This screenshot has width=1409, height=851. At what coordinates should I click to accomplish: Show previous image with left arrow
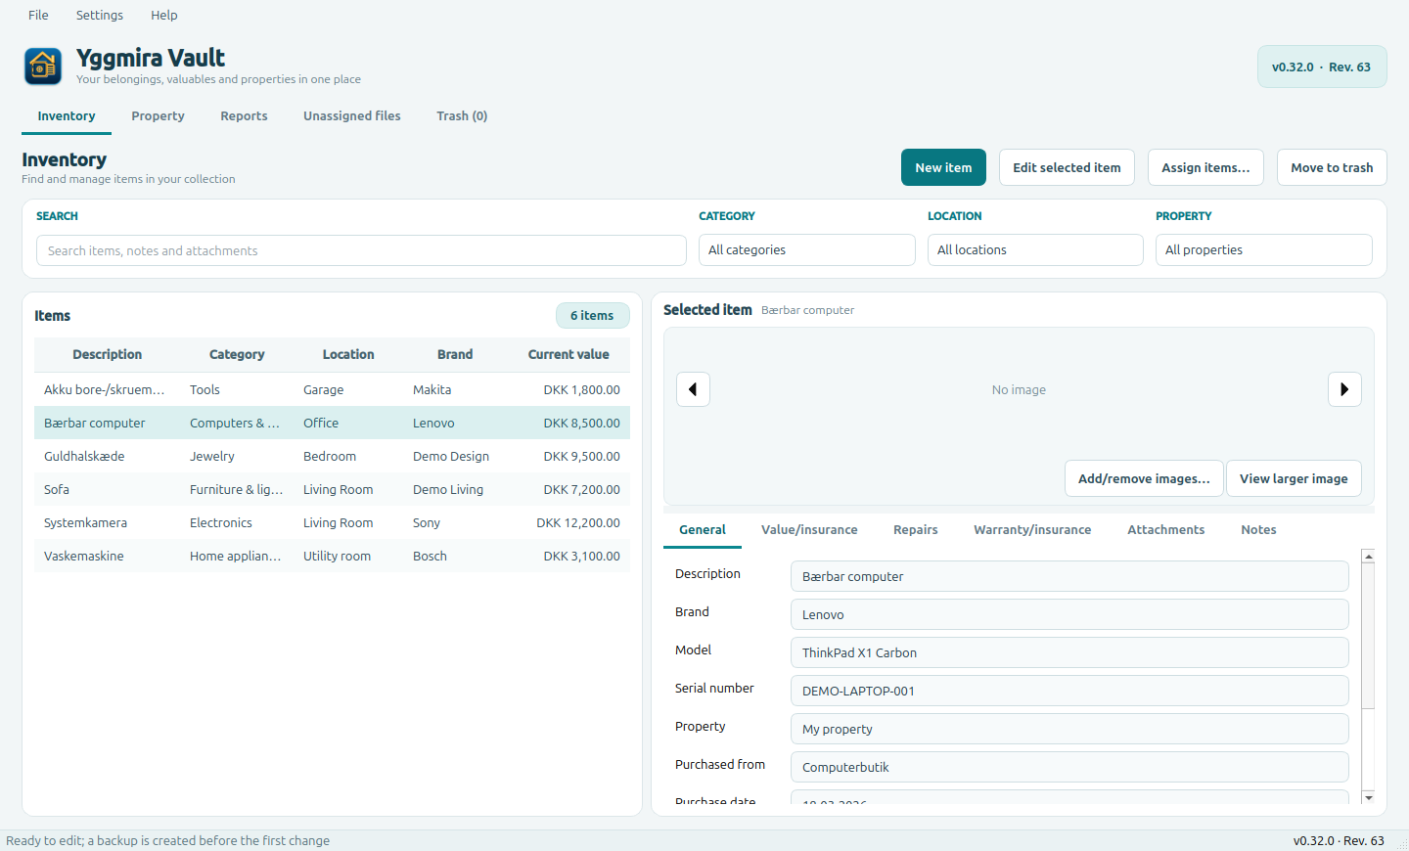point(693,389)
